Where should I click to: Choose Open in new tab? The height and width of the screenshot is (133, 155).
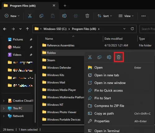[x=119, y=75]
